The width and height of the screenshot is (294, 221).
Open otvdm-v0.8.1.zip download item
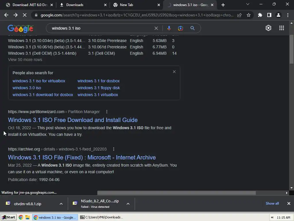28,204
